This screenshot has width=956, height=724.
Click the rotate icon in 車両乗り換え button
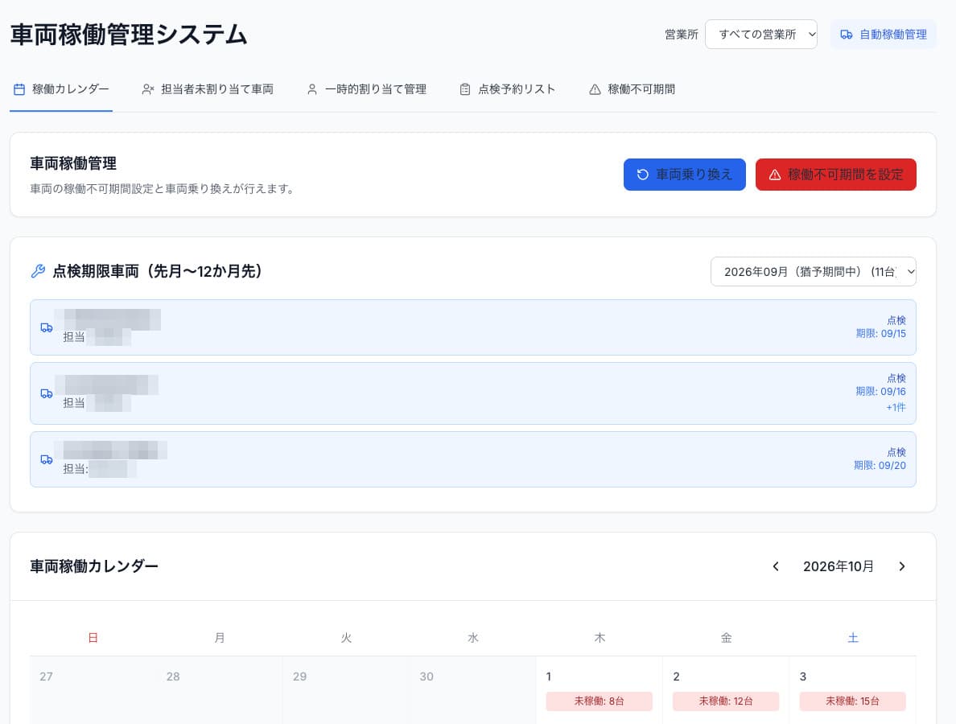tap(643, 175)
